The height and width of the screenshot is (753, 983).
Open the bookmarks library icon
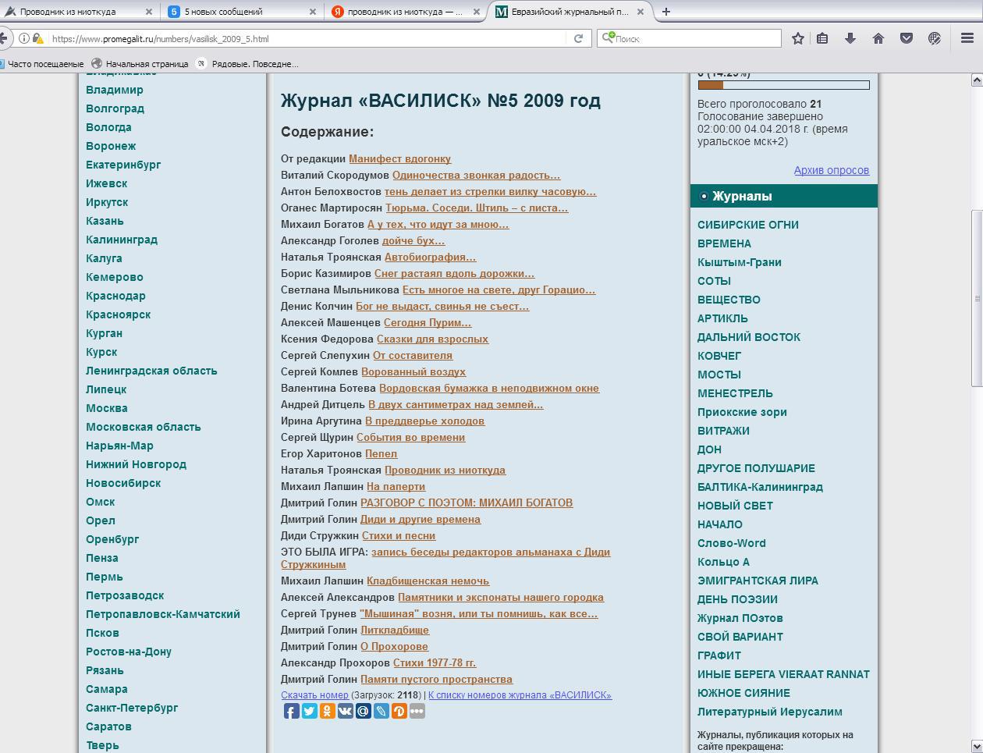coord(822,38)
